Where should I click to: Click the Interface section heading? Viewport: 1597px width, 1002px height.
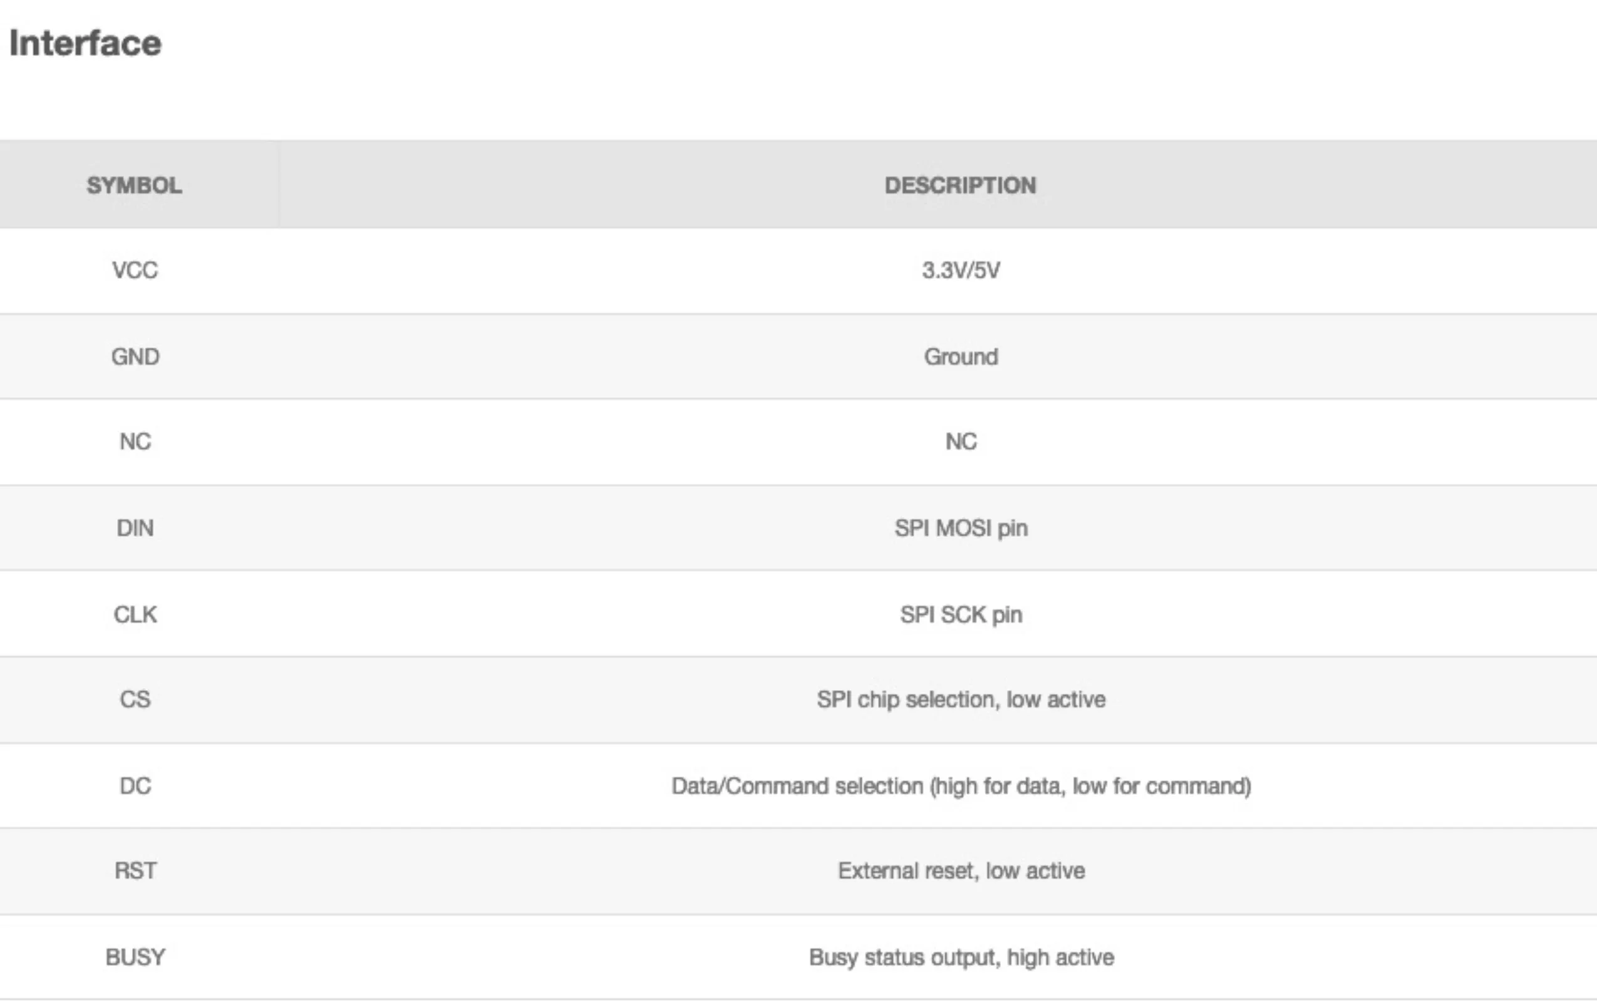pyautogui.click(x=85, y=44)
